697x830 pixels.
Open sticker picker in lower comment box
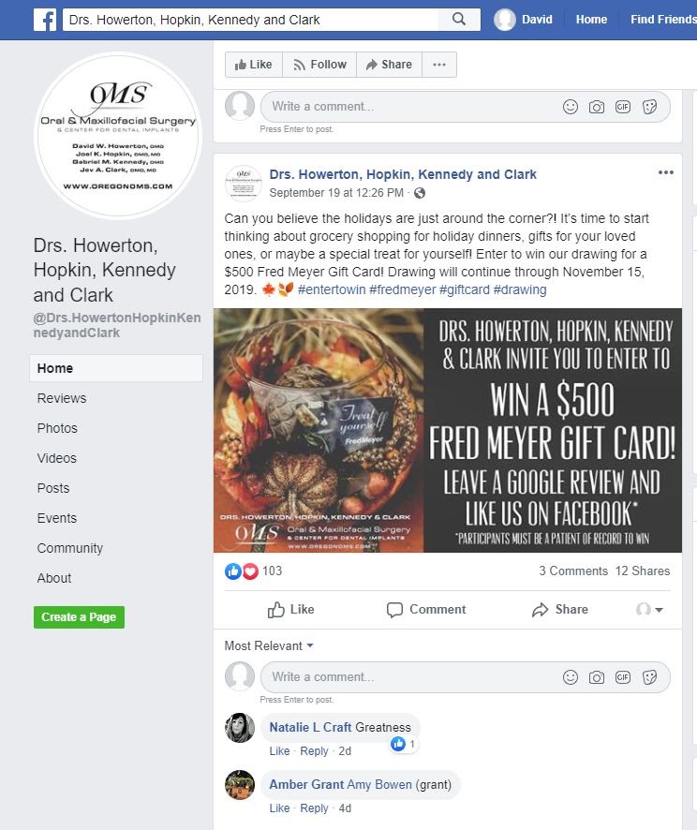pos(649,677)
